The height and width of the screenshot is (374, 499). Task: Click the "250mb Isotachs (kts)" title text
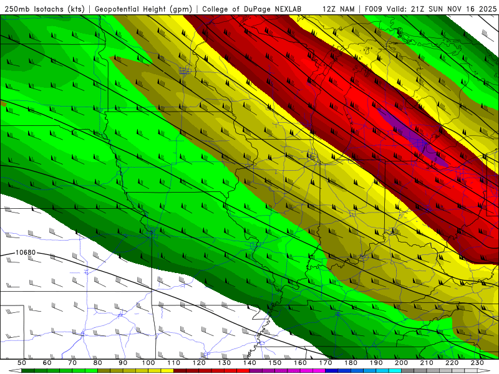45,9
